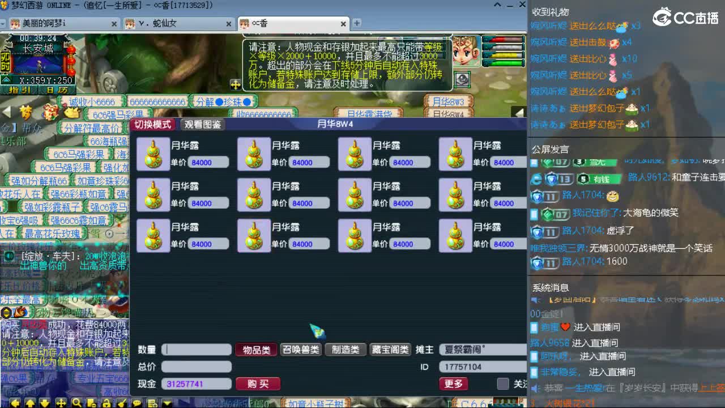Click the up arrow icon in bottom toolbar

(x=30, y=403)
